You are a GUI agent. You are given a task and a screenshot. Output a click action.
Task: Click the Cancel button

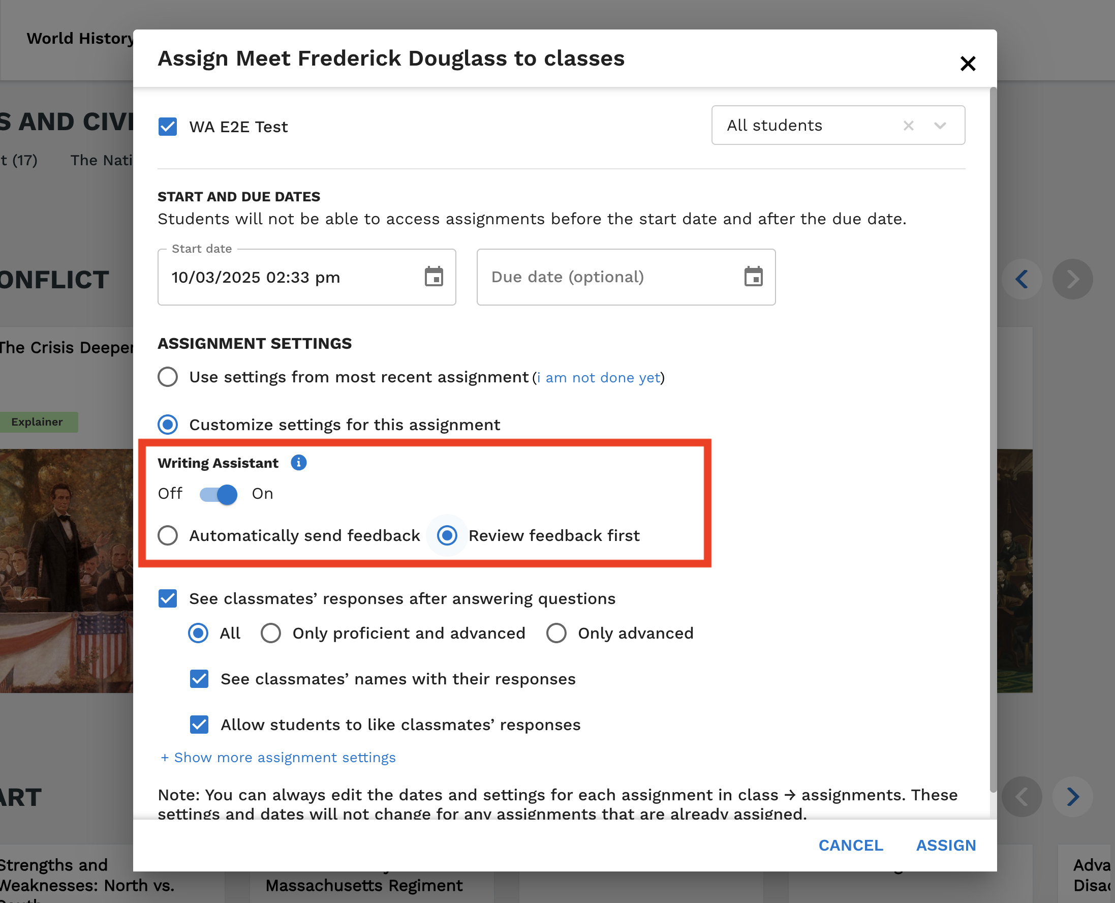pos(850,845)
